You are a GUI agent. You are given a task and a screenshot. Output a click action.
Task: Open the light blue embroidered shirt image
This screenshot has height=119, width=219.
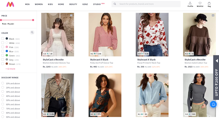[x=152, y=95]
